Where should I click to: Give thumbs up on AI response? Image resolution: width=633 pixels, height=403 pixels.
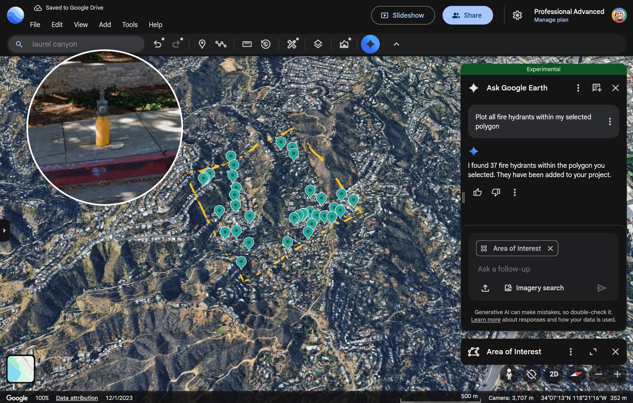click(478, 192)
